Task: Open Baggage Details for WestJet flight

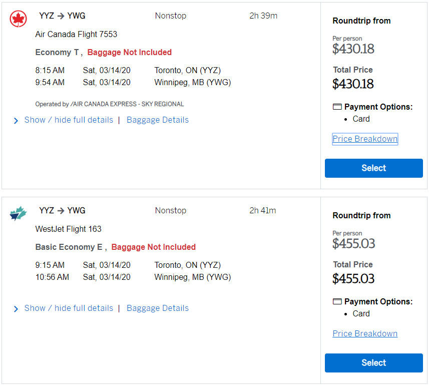Action: (157, 308)
